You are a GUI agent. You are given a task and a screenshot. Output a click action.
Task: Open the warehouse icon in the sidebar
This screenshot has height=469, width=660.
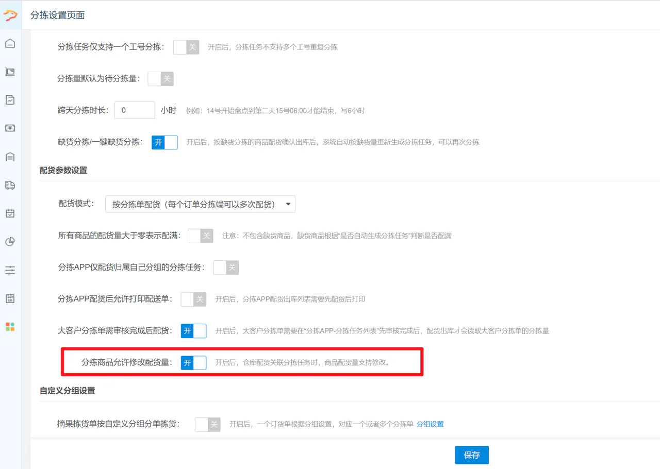point(10,157)
